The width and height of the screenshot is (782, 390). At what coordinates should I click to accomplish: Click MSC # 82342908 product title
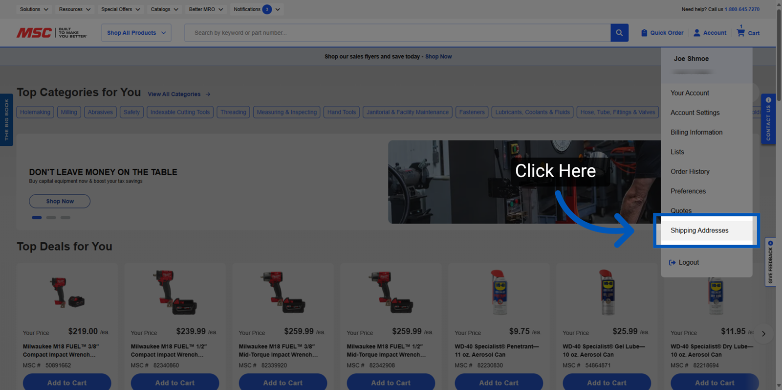(x=386, y=350)
